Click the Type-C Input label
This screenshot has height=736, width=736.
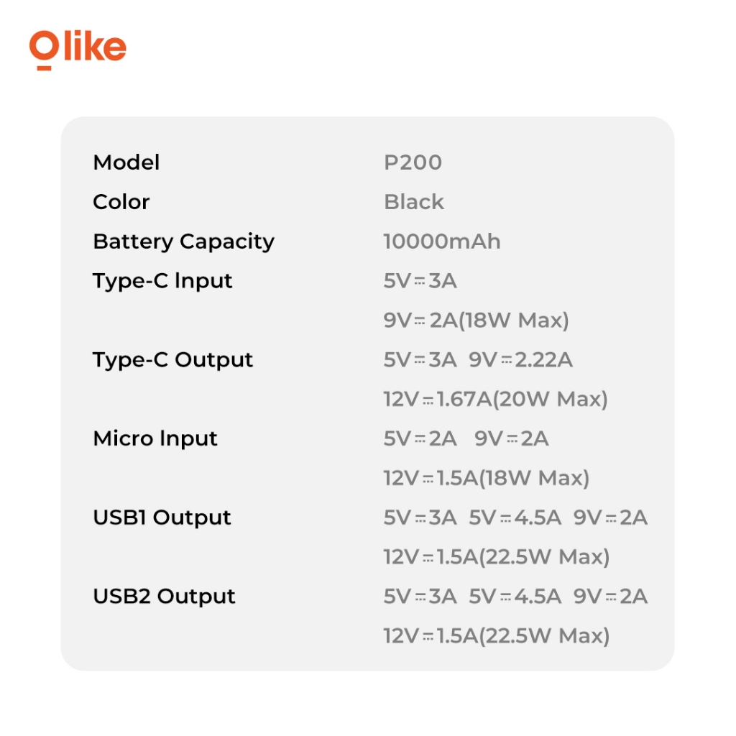(162, 281)
